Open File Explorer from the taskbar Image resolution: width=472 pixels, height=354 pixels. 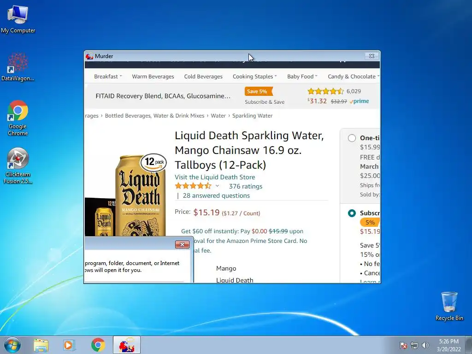[41, 345]
